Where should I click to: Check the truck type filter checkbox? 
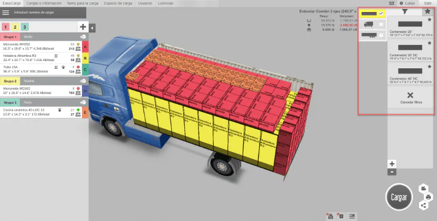click(x=381, y=25)
